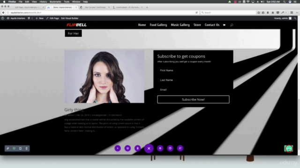The width and height of the screenshot is (300, 168).
Task: Open Home nav link
Action: tap(142, 25)
